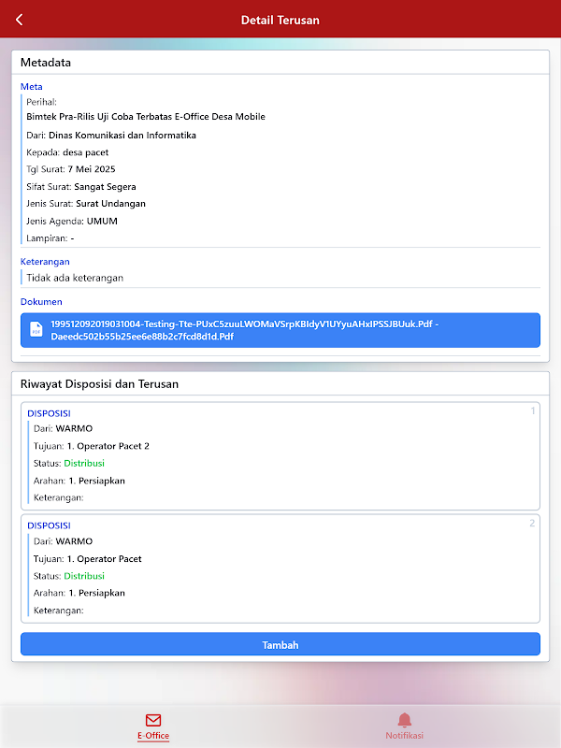
Task: Click the Distribusi status for Operator Pacet 2
Action: click(x=84, y=463)
